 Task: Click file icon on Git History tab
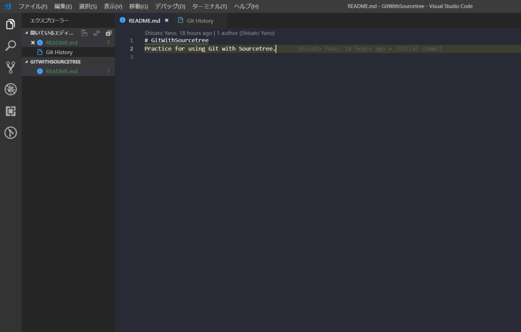(x=181, y=20)
